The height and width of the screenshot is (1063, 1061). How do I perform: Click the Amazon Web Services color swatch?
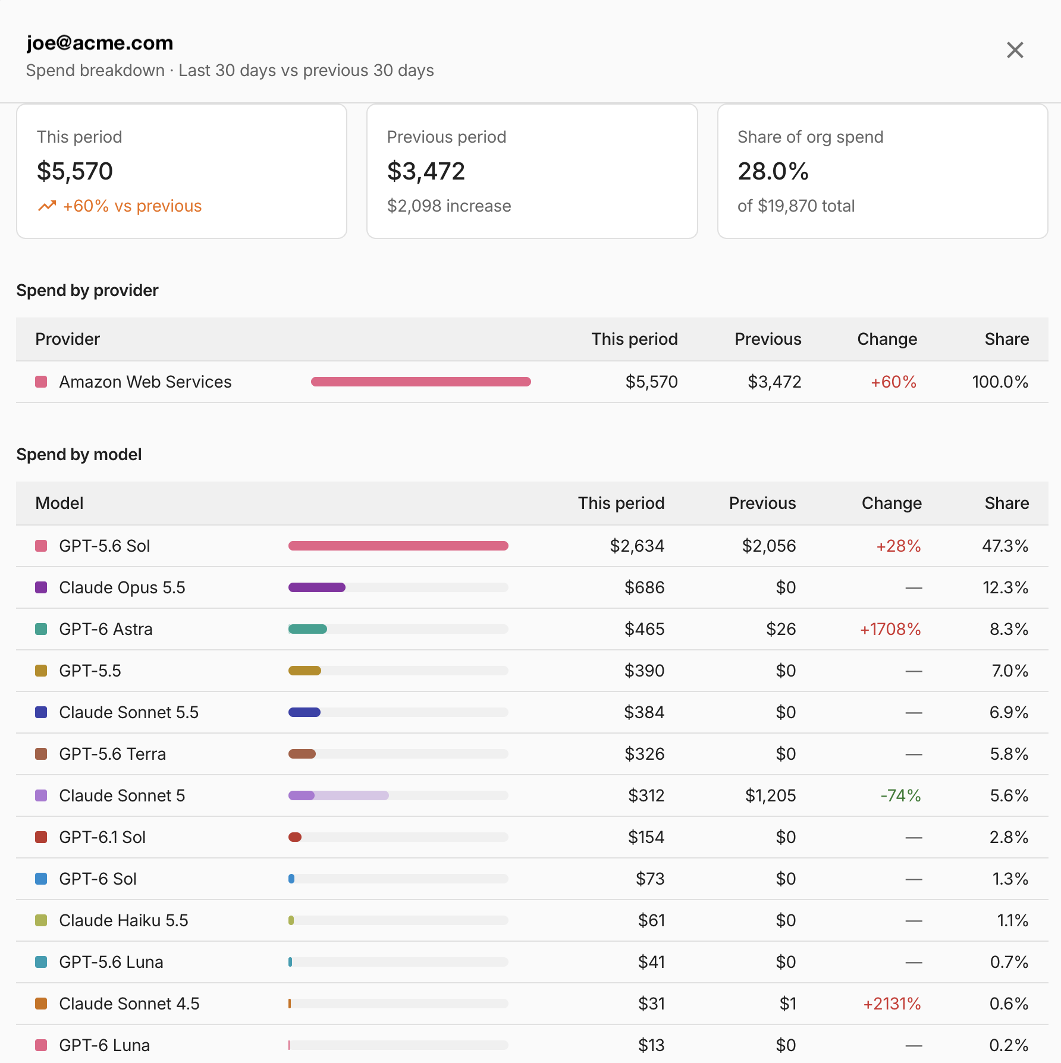[41, 382]
